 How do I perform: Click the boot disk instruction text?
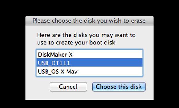tap(86, 39)
